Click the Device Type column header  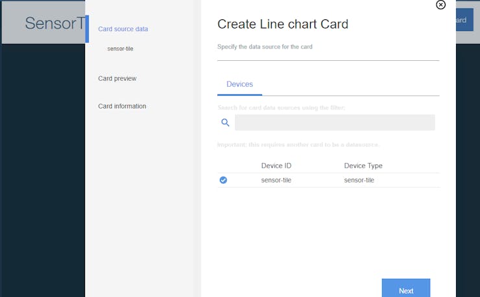363,166
